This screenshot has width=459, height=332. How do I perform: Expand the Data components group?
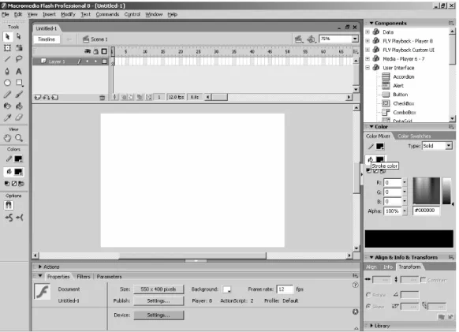pyautogui.click(x=368, y=32)
